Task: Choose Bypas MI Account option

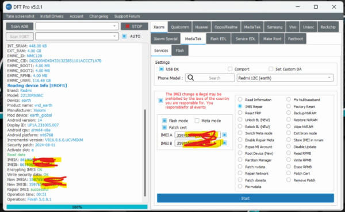Action: [x=240, y=147]
